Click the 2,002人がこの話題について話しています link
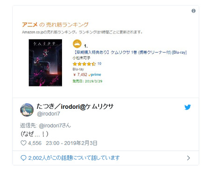210x171 pixels. pyautogui.click(x=74, y=158)
